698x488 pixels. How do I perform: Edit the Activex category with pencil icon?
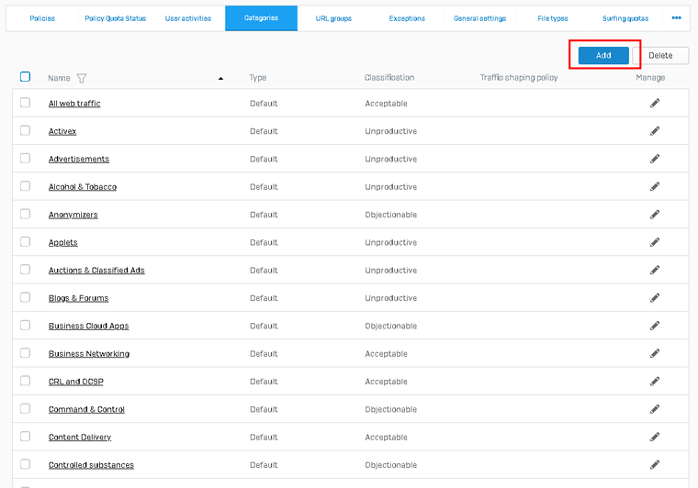tap(655, 131)
